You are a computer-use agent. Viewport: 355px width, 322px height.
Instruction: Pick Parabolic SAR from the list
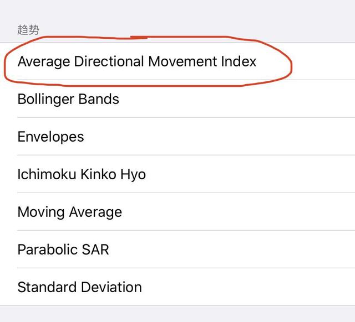(177, 250)
